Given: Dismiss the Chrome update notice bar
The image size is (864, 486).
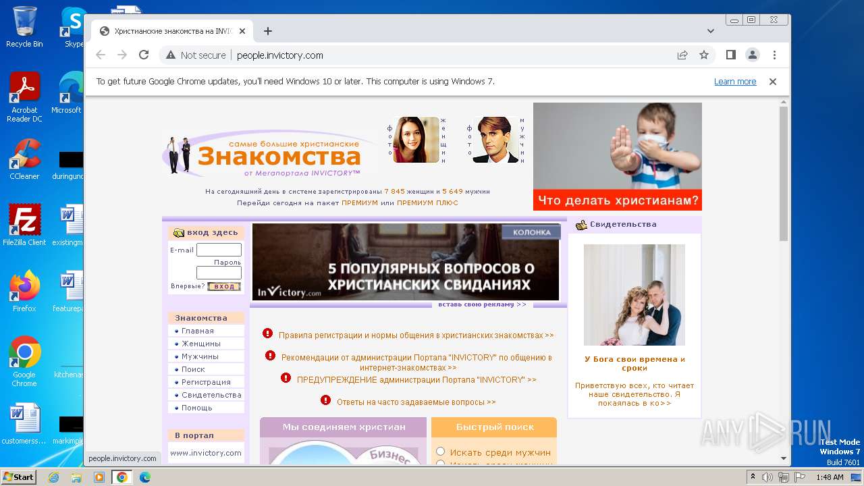Looking at the screenshot, I should pyautogui.click(x=773, y=82).
